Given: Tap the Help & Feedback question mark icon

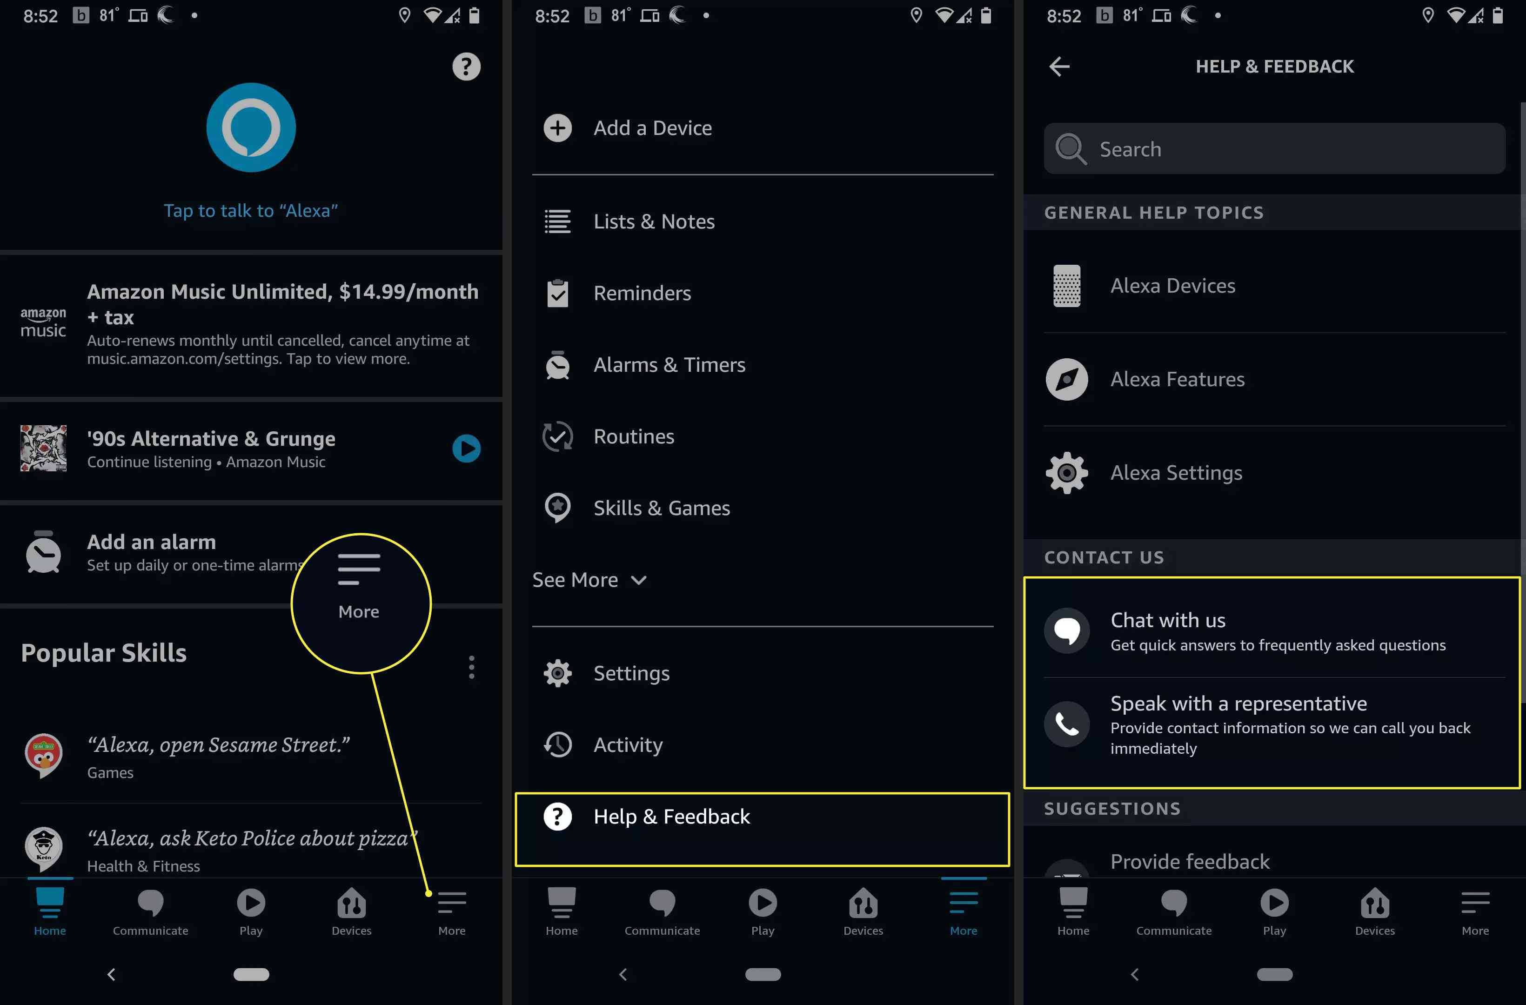Looking at the screenshot, I should click(557, 817).
